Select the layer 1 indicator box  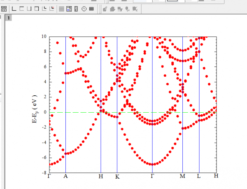(x=9, y=18)
